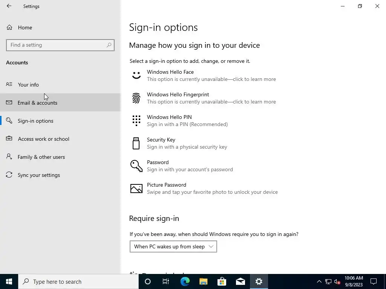Click the 'Require sign-in' heading
This screenshot has width=386, height=289.
click(x=154, y=218)
